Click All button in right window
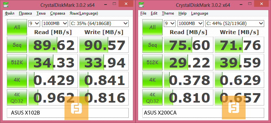Image resolution: width=271 pixels, height=123 pixels. tap(152, 27)
